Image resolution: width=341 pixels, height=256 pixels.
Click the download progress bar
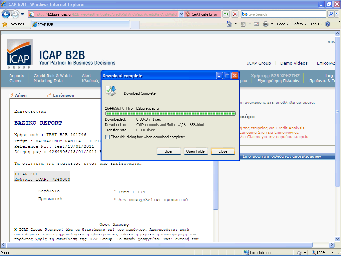pos(170,113)
